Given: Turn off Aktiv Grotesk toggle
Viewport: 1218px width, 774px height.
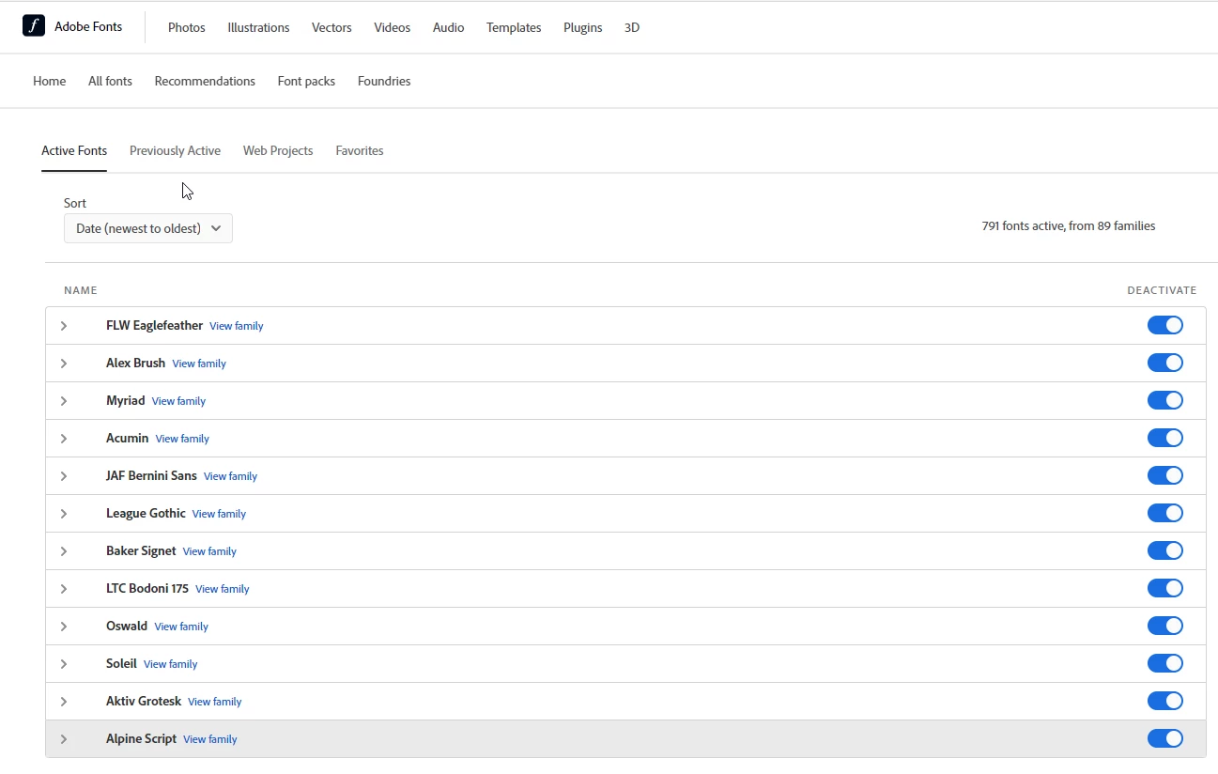Looking at the screenshot, I should pos(1164,701).
